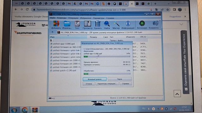202x113 pixels.
Task: Open the Файл menu in WinRAR
Action: (53, 18)
